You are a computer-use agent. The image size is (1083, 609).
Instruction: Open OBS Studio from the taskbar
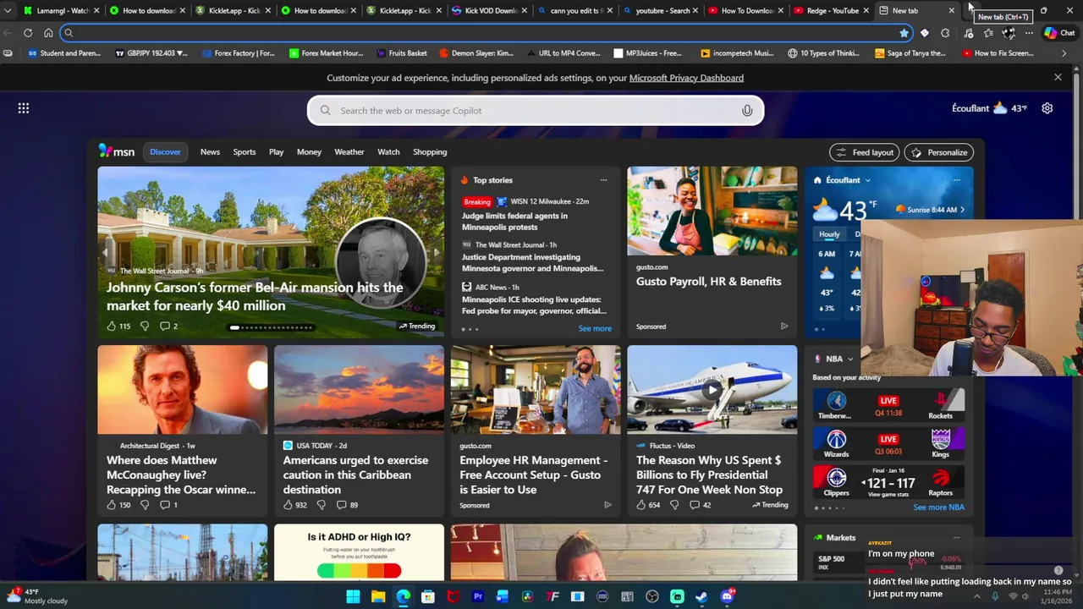tap(652, 597)
